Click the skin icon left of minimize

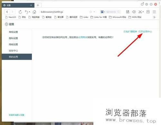[142, 4]
